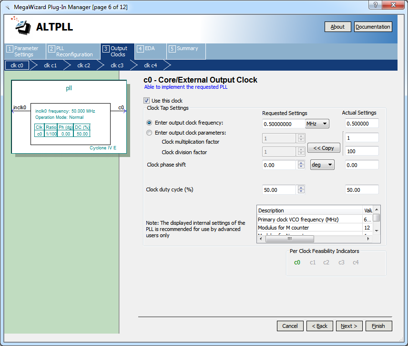Click the inclk0 port label in diagram
408x346 pixels.
click(x=20, y=107)
